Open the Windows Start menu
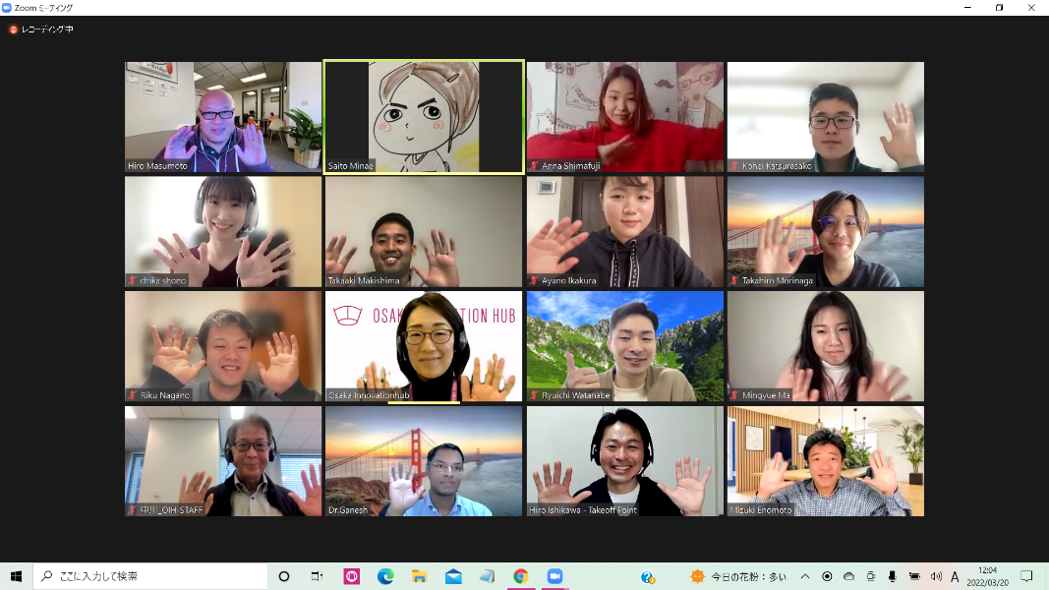 pyautogui.click(x=16, y=576)
